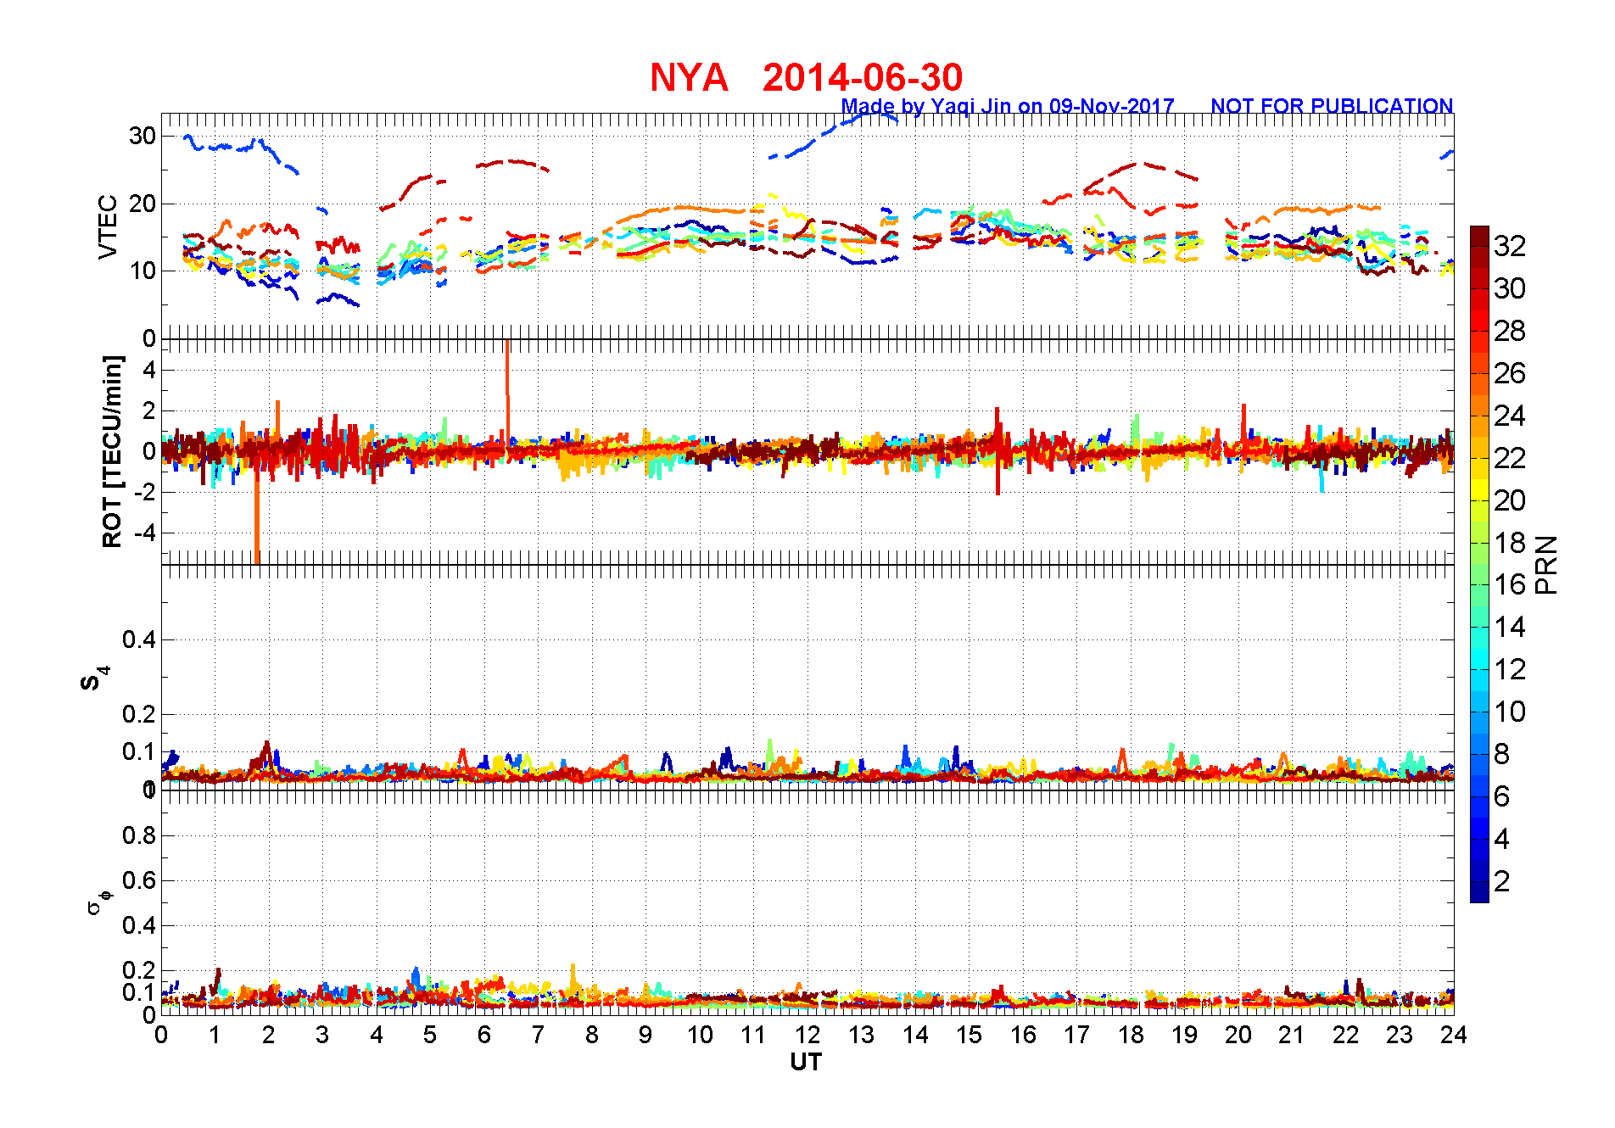Image resolution: width=1615 pixels, height=1128 pixels.
Task: Click S4 axis tick label "0.4"
Action: pos(139,639)
